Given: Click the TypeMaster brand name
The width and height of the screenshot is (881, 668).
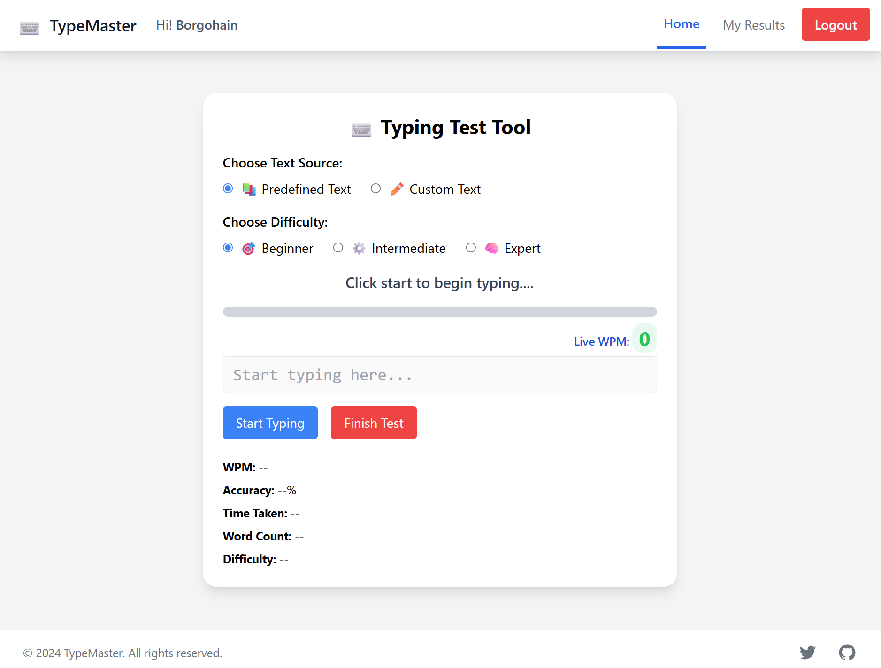Looking at the screenshot, I should [x=93, y=26].
